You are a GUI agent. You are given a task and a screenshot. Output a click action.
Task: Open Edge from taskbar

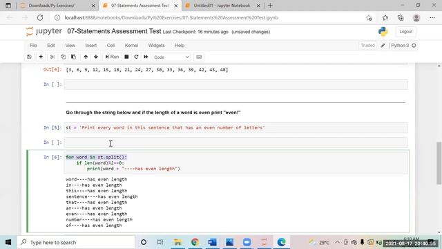281,242
